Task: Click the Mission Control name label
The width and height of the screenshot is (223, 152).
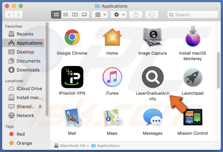Action: coord(193,133)
